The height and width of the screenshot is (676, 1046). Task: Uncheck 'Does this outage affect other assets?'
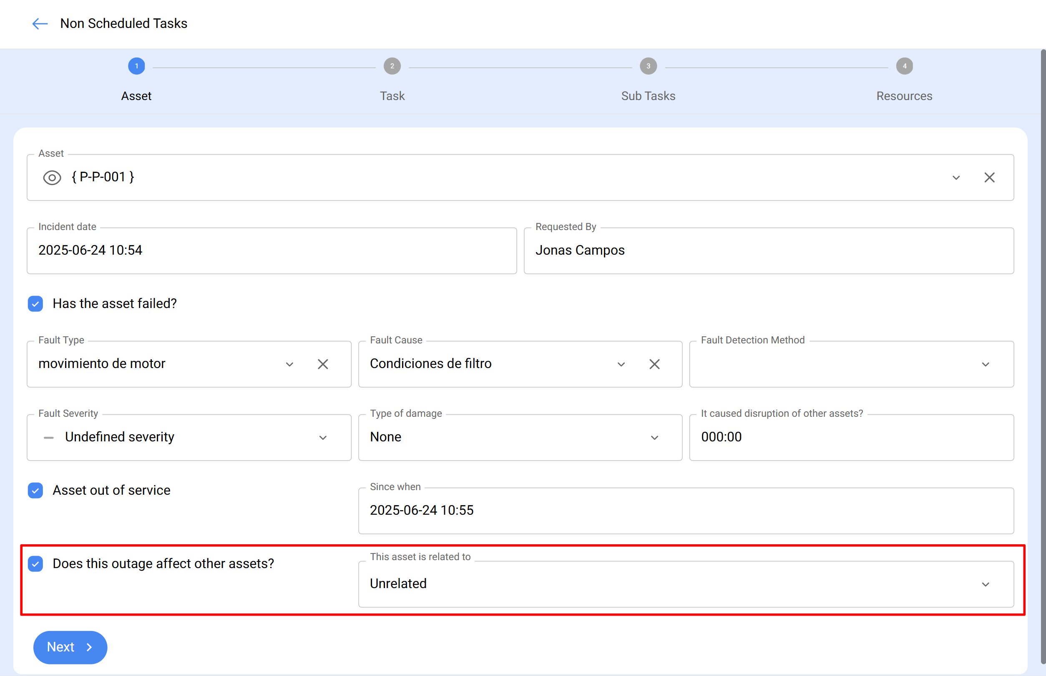click(35, 563)
